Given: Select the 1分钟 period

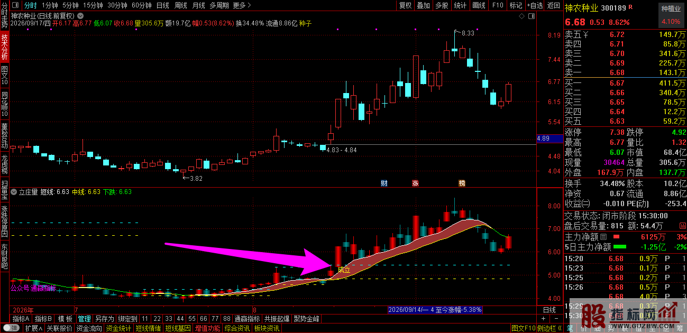Looking at the screenshot, I should [x=50, y=5].
